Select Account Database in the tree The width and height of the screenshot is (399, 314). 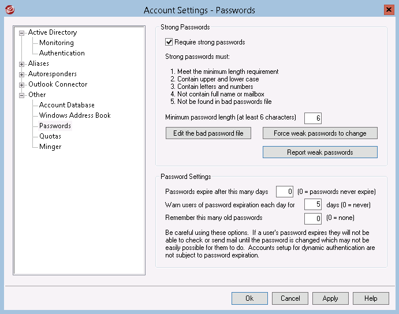click(x=66, y=105)
